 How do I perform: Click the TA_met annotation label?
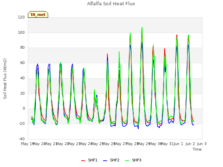(38, 15)
